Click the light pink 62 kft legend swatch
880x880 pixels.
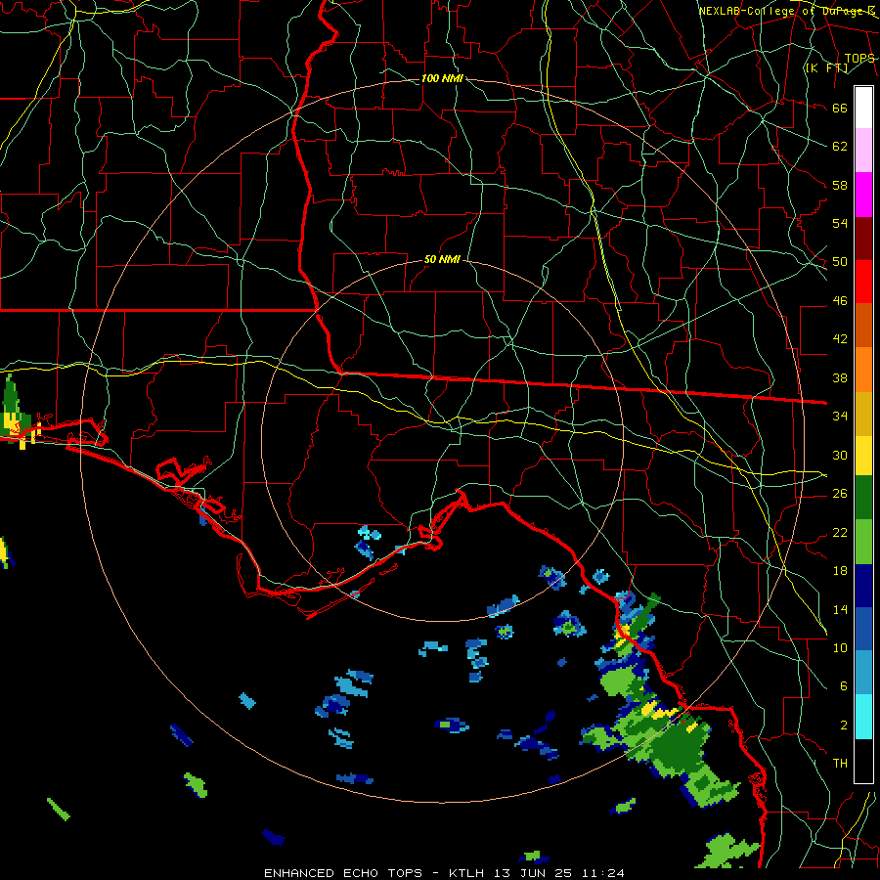[x=863, y=150]
